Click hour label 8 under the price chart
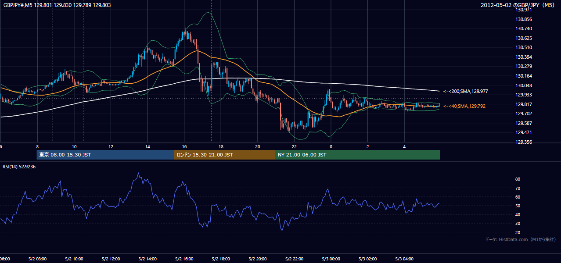 point(37,146)
